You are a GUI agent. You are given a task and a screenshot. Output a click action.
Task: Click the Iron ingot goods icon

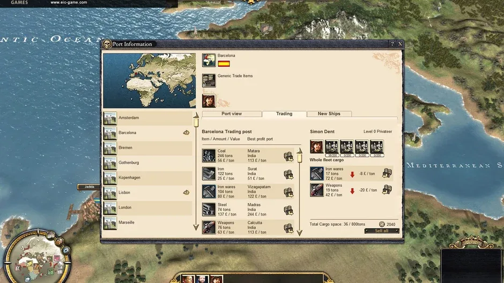coord(209,173)
